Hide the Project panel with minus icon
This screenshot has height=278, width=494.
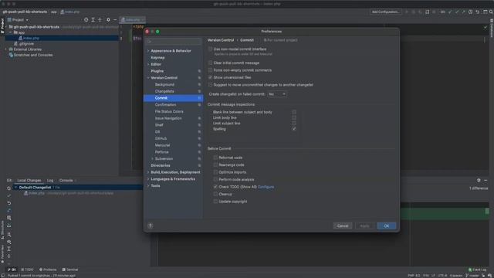click(x=115, y=19)
